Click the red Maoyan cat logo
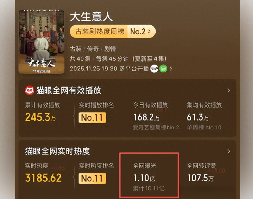 coord(30,90)
